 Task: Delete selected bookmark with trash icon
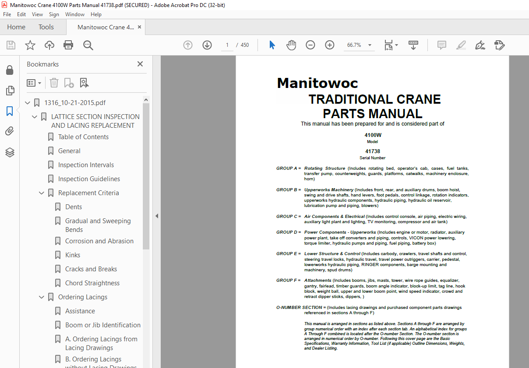point(54,83)
